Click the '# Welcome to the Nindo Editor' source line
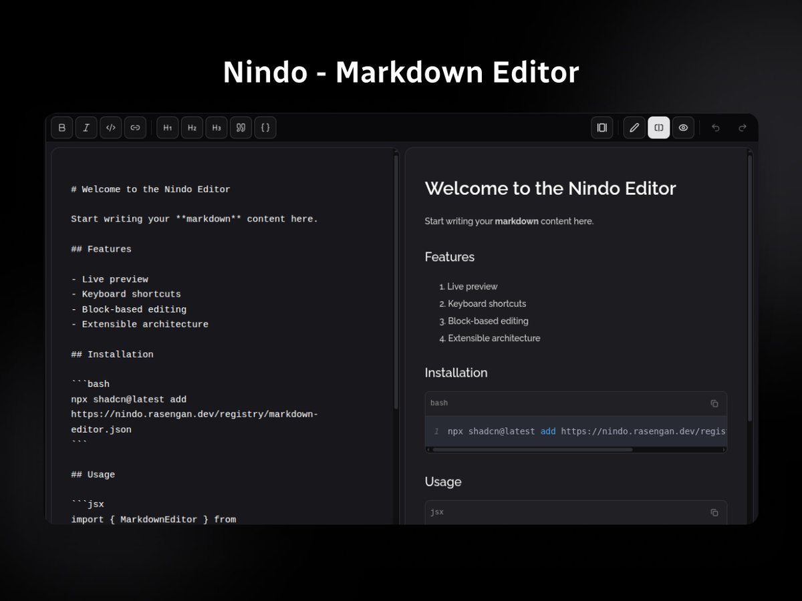Viewport: 802px width, 601px height. [150, 190]
